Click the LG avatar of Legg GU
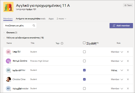 tap(8, 52)
